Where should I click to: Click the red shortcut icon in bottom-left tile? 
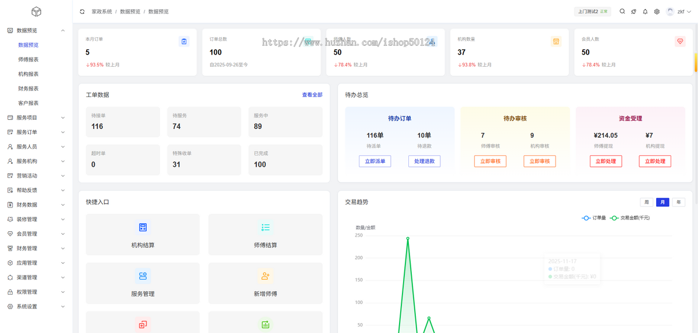tap(143, 324)
